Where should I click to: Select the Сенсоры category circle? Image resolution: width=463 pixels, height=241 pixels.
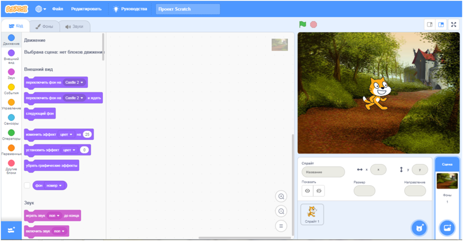[11, 118]
